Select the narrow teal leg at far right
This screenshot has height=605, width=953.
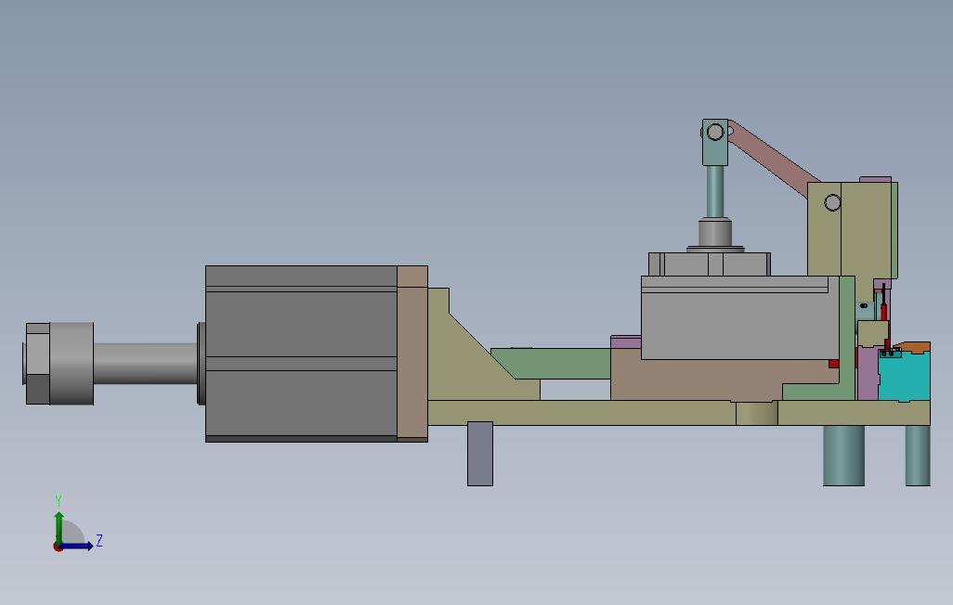[x=918, y=456]
